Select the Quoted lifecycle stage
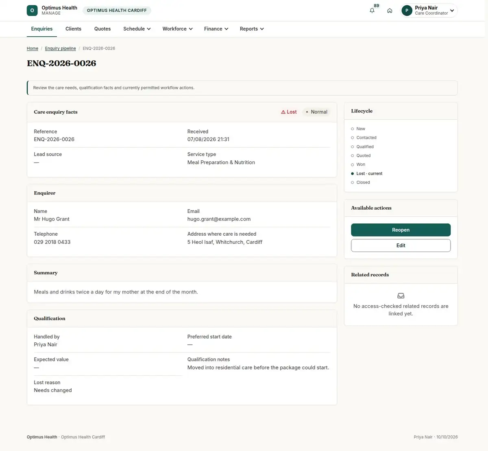Image resolution: width=488 pixels, height=451 pixels. (361, 155)
